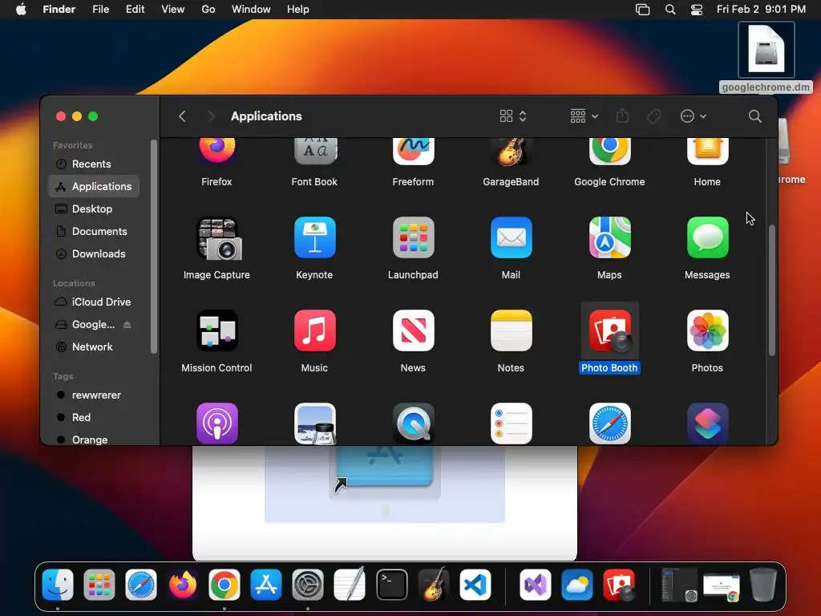821x616 pixels.
Task: Select the Podcasts app icon
Action: (216, 423)
